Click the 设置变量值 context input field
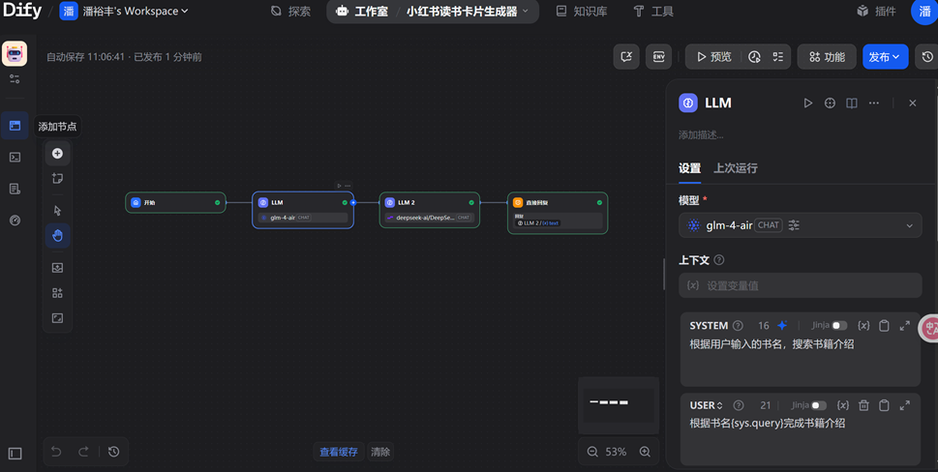This screenshot has height=472, width=938. pyautogui.click(x=800, y=285)
